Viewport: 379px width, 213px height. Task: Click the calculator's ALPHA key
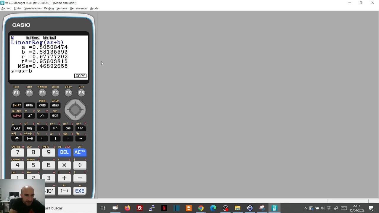pos(17,116)
